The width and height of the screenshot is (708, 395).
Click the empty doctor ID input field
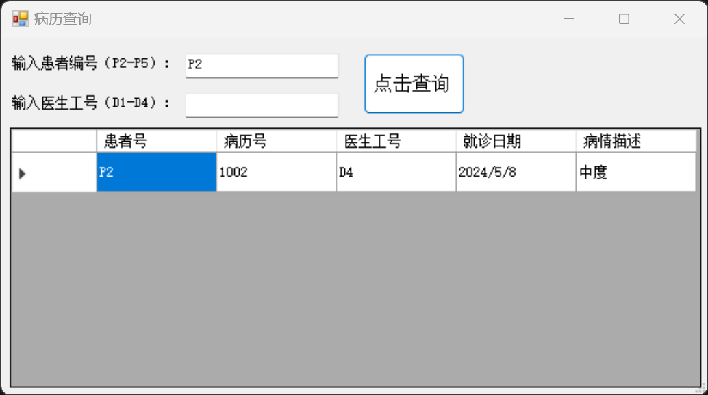tap(262, 105)
